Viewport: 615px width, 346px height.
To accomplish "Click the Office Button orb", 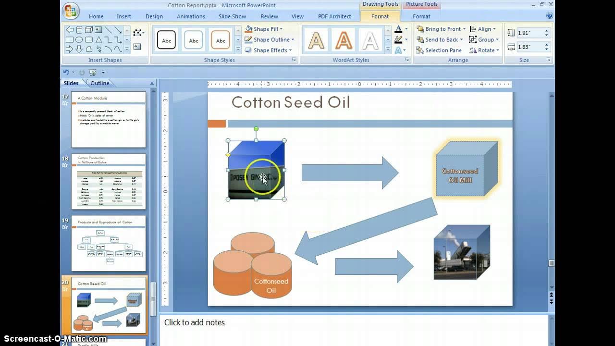I will pyautogui.click(x=70, y=10).
